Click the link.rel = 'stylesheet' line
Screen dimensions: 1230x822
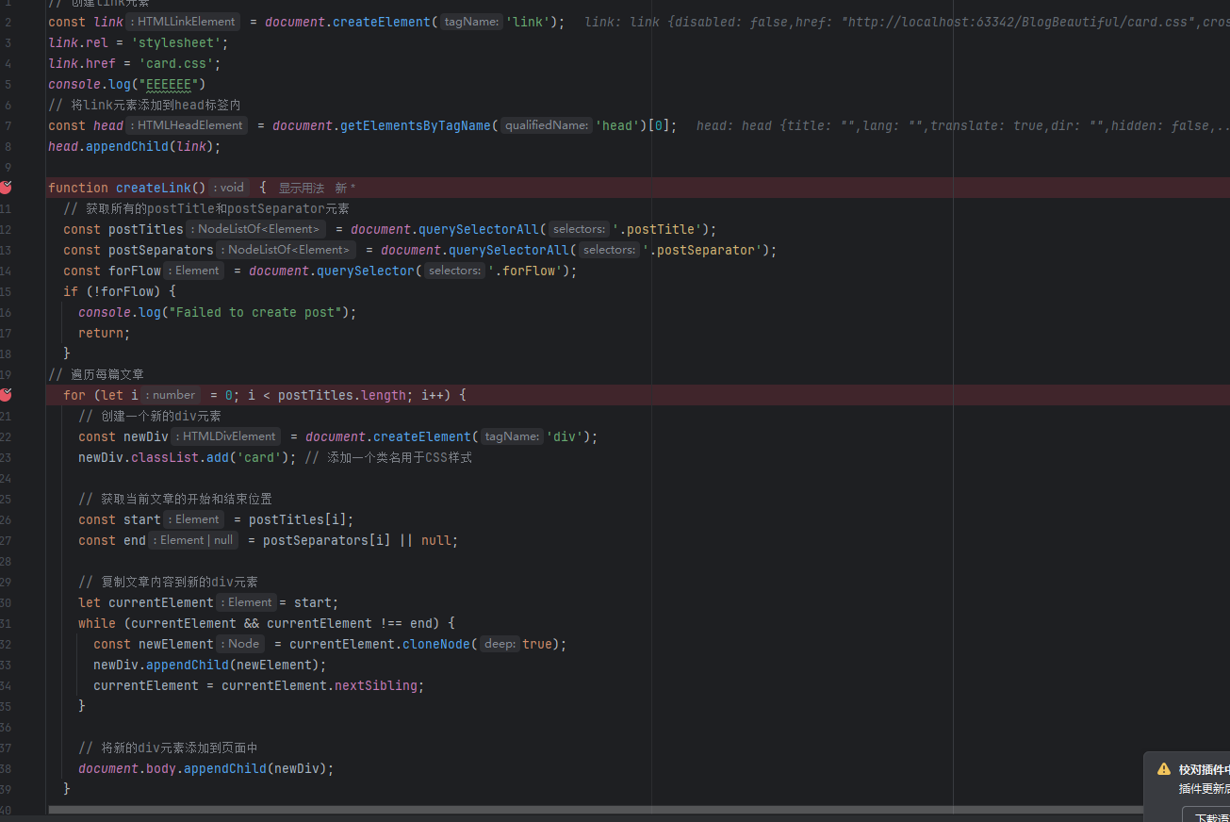pyautogui.click(x=139, y=42)
